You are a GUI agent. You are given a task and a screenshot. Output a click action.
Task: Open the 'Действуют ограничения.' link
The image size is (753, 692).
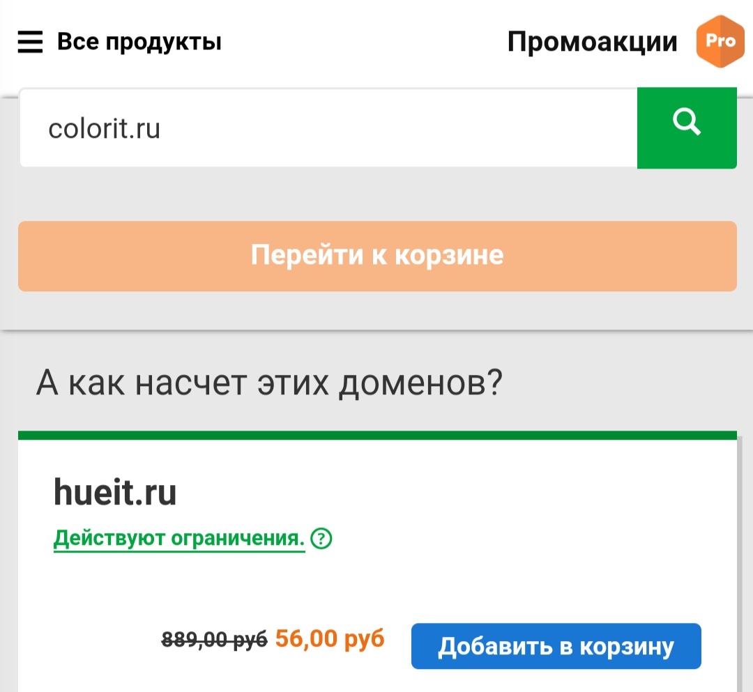click(x=179, y=539)
